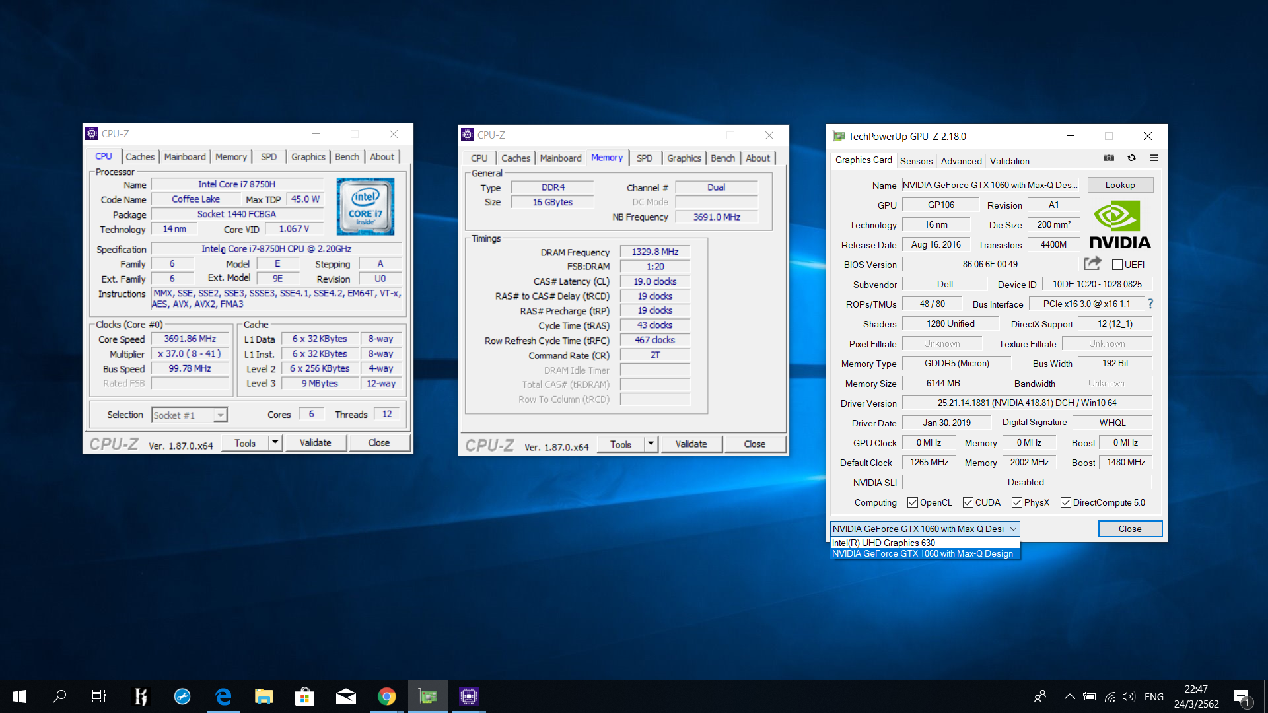The height and width of the screenshot is (713, 1268).
Task: Toggle the UEFI checkbox
Action: [1117, 265]
